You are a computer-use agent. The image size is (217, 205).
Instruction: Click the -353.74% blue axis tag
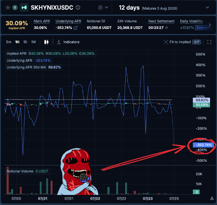pos(203,145)
